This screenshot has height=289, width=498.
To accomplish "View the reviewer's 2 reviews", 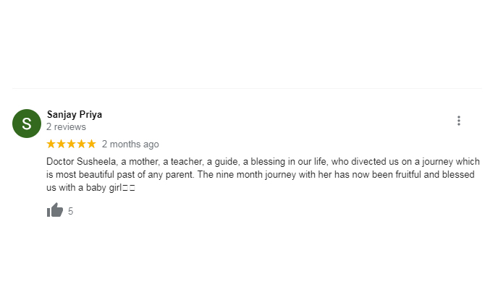I will 66,126.
